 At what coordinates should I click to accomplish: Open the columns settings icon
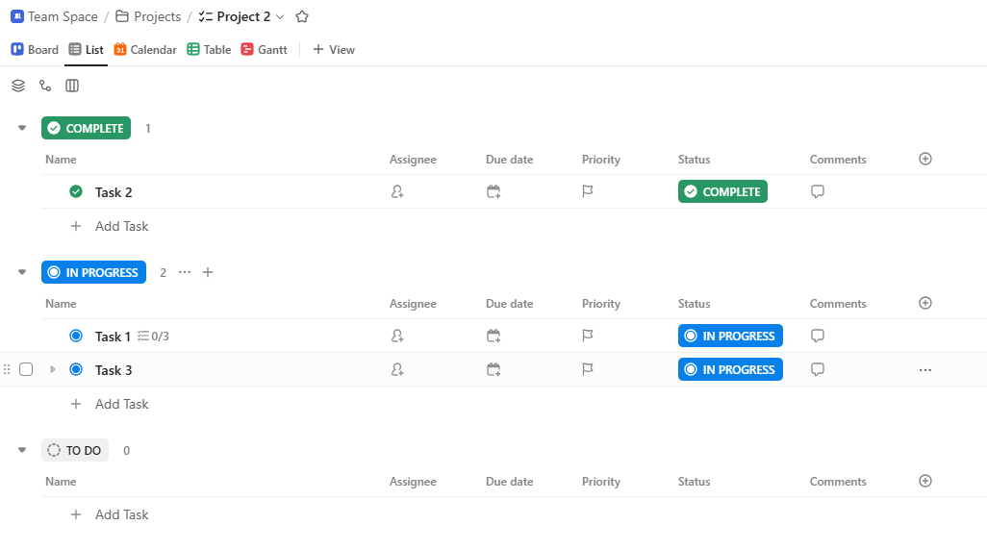click(72, 86)
